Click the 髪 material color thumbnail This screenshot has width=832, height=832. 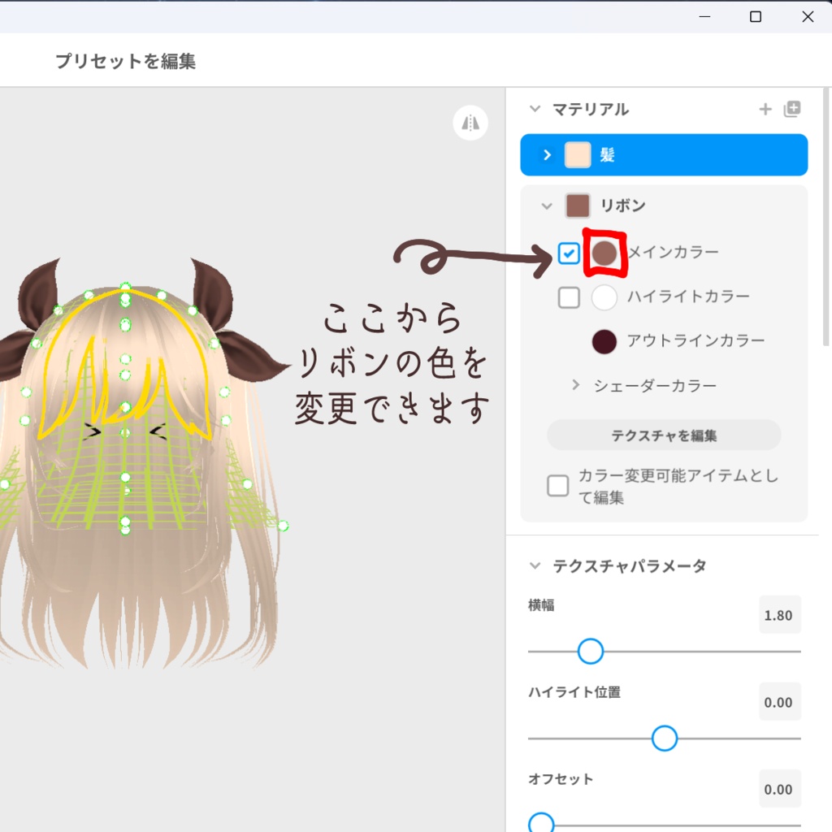tap(576, 154)
